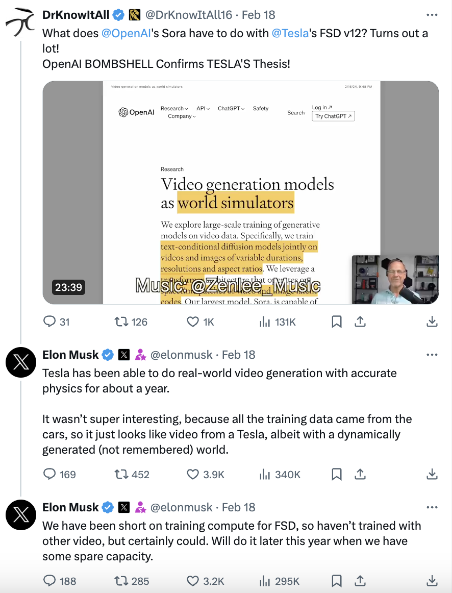View analytics for post with 340K views
452x593 pixels.
[x=265, y=475]
